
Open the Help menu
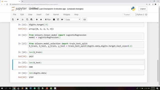coord(76,14)
